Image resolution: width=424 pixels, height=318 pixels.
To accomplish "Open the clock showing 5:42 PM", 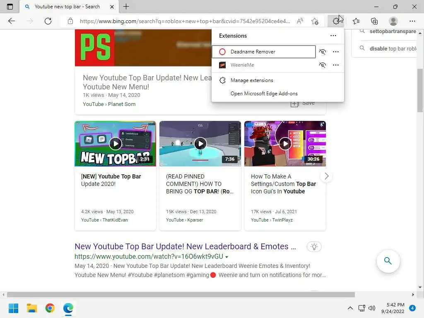I will click(393, 308).
